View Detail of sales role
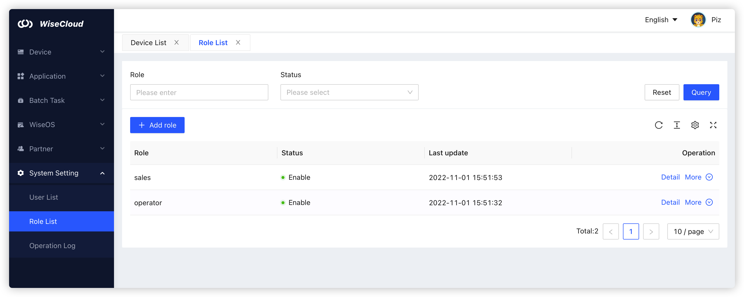 coord(670,177)
